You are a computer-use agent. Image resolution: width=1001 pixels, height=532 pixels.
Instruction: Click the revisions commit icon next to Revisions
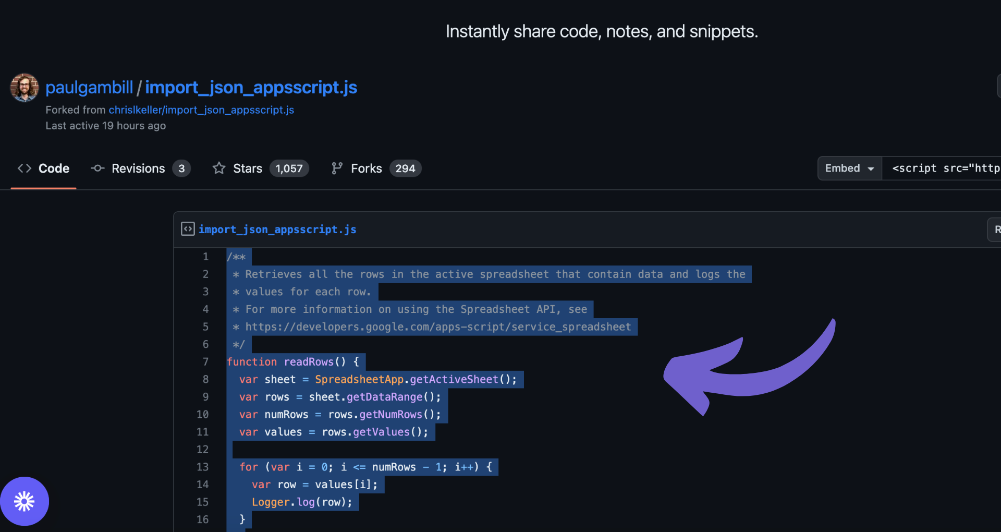pyautogui.click(x=97, y=168)
